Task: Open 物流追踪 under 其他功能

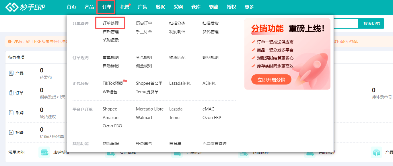Action: point(110,143)
